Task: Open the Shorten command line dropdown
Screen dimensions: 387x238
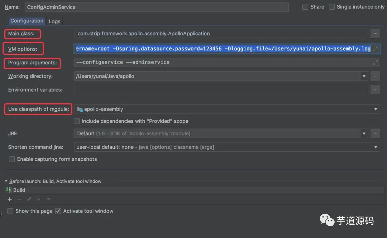Action: pyautogui.click(x=376, y=147)
